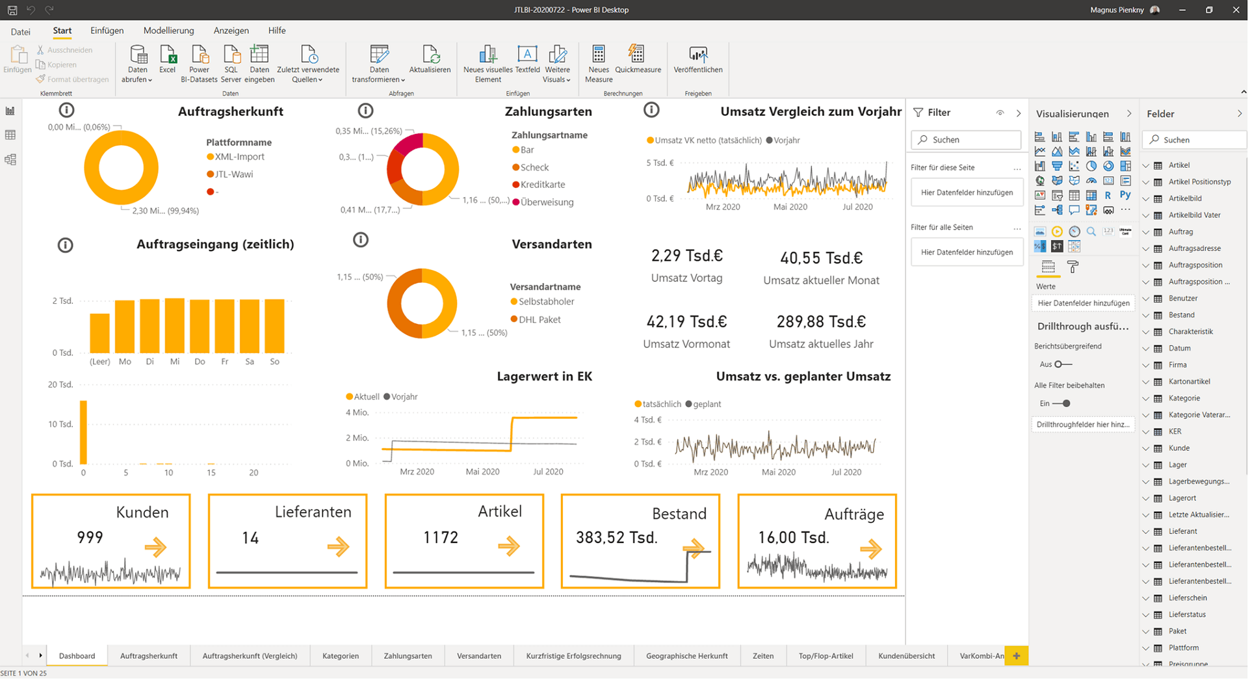Click the Aktualisieren refresh icon

point(430,55)
